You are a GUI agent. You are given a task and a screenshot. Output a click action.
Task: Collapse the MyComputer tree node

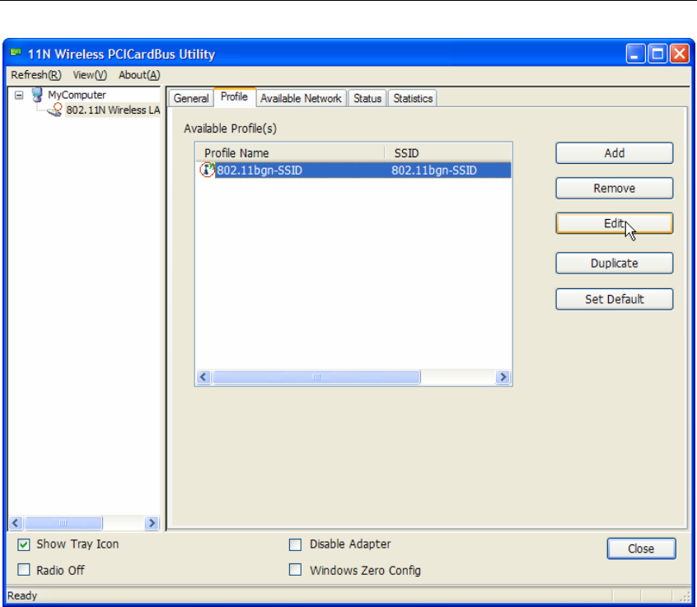tap(19, 95)
